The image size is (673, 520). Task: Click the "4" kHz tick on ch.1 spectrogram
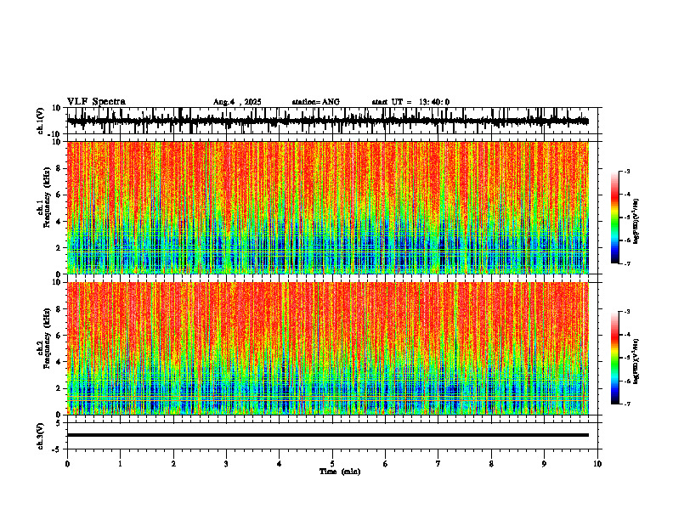coord(59,222)
